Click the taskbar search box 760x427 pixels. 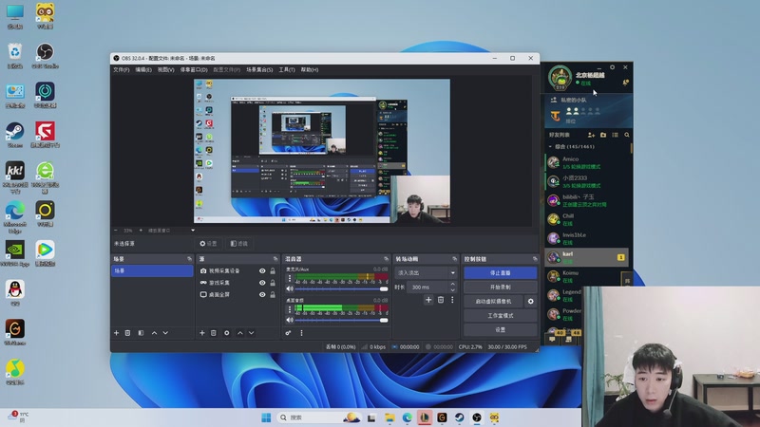[317, 418]
